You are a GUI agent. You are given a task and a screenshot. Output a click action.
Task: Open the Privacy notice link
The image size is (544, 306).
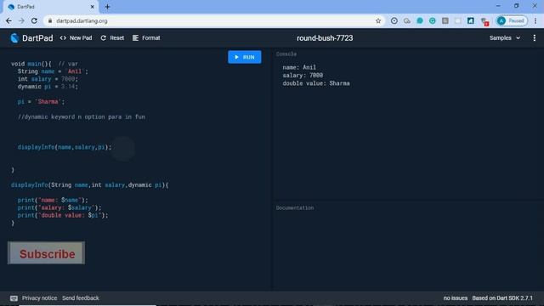coord(40,298)
